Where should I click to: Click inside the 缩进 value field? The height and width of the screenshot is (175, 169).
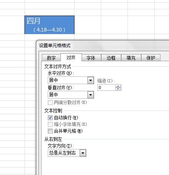click(106, 87)
